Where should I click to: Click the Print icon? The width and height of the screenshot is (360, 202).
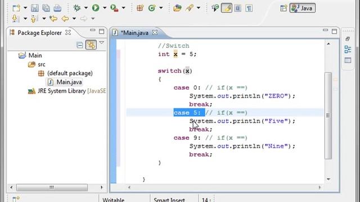coord(57,8)
